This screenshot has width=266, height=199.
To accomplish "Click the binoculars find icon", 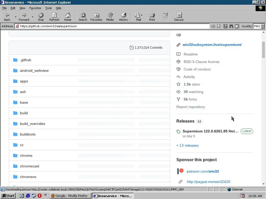I will click(x=231, y=26).
